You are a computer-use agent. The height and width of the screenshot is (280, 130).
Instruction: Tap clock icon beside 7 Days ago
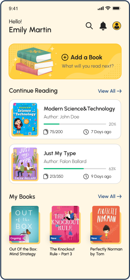tap(86, 132)
